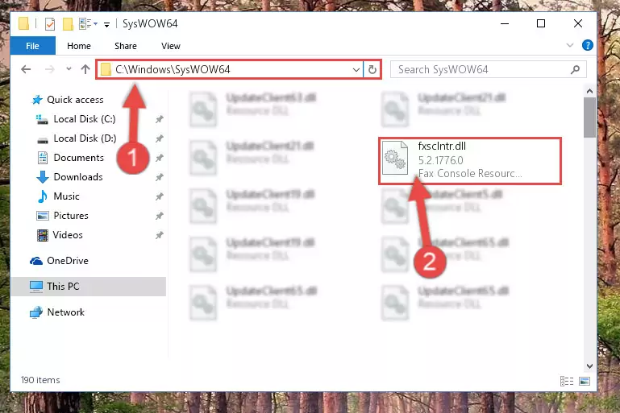Open the File menu
This screenshot has height=413, width=620.
click(x=33, y=46)
